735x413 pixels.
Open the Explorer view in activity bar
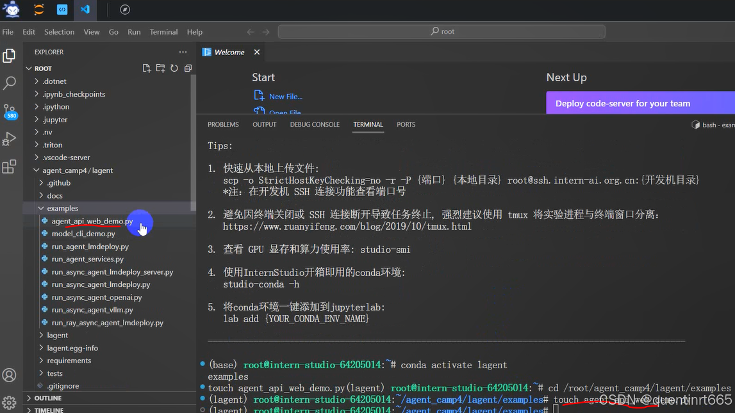(x=10, y=56)
